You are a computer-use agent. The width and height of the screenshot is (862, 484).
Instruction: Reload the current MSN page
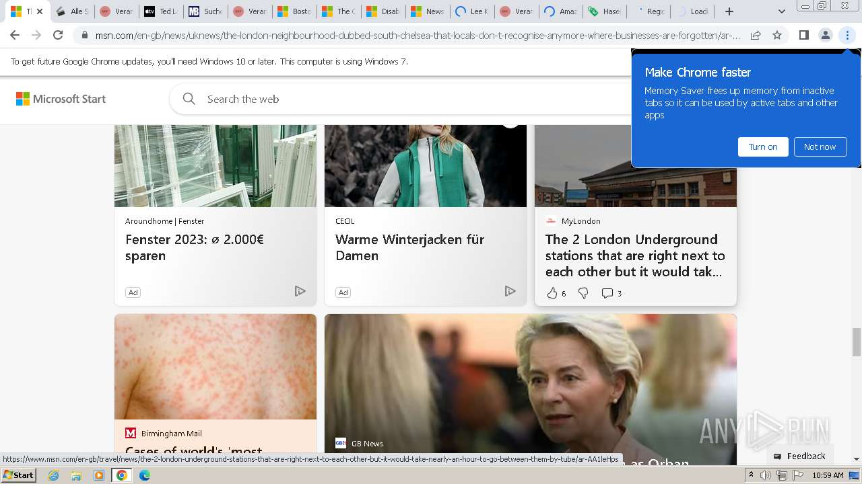pos(58,35)
